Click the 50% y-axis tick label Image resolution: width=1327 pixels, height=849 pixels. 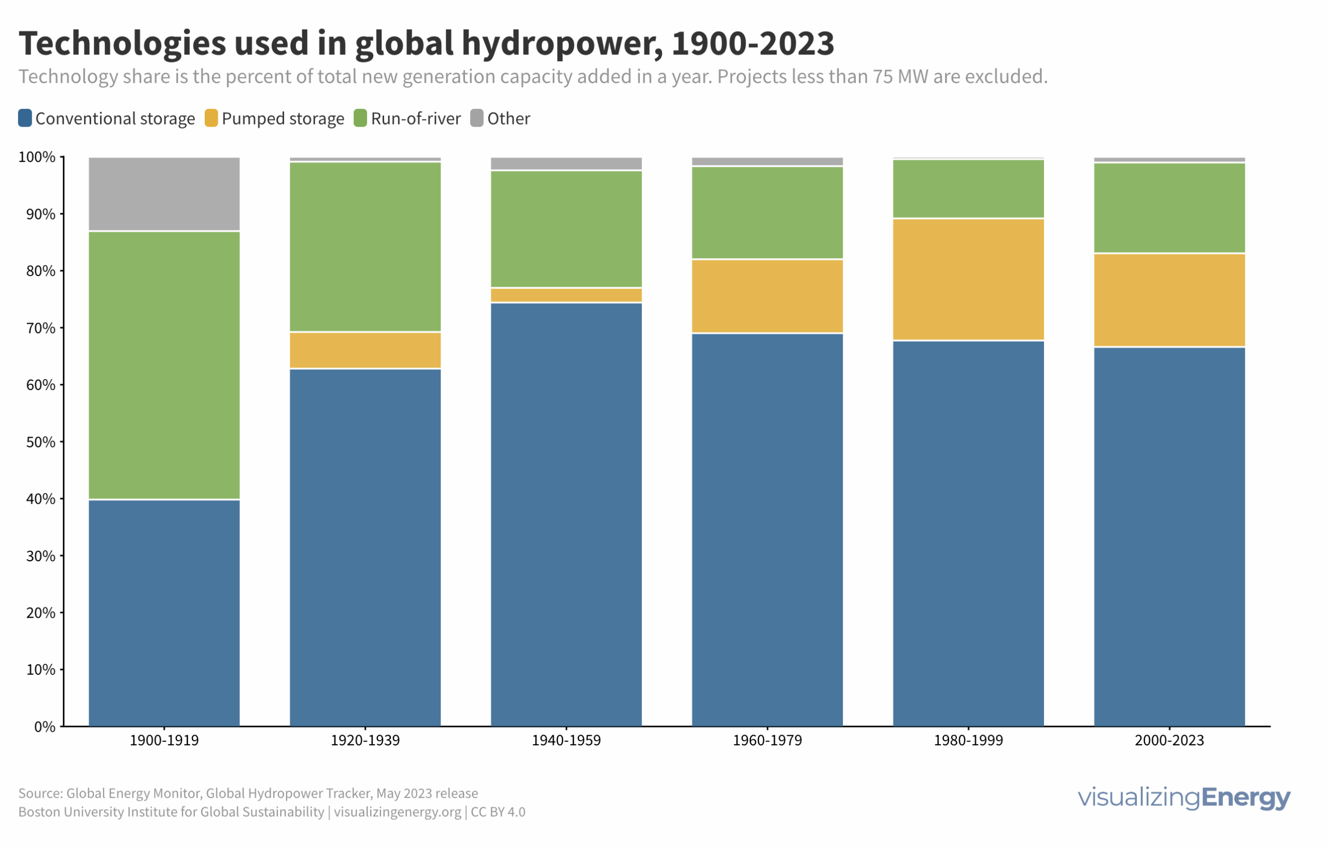pyautogui.click(x=41, y=442)
